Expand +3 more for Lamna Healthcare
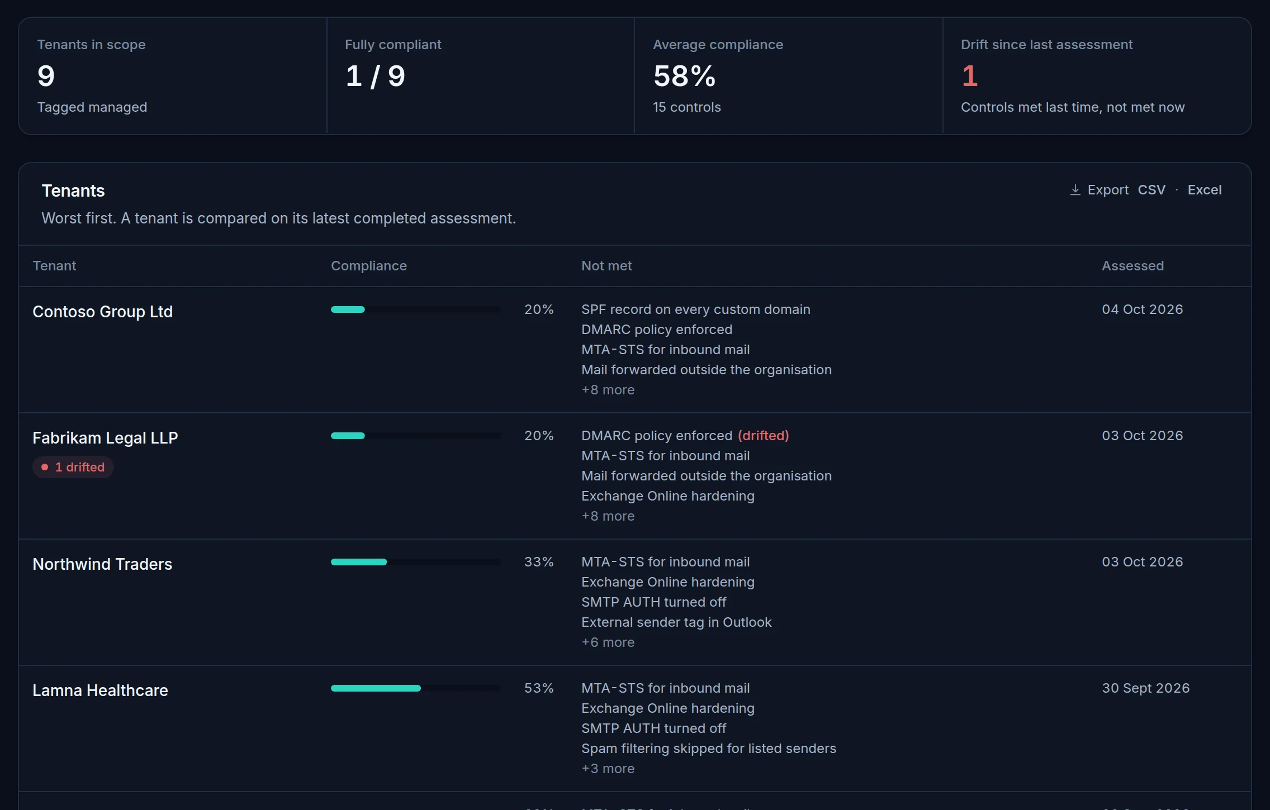 click(608, 769)
